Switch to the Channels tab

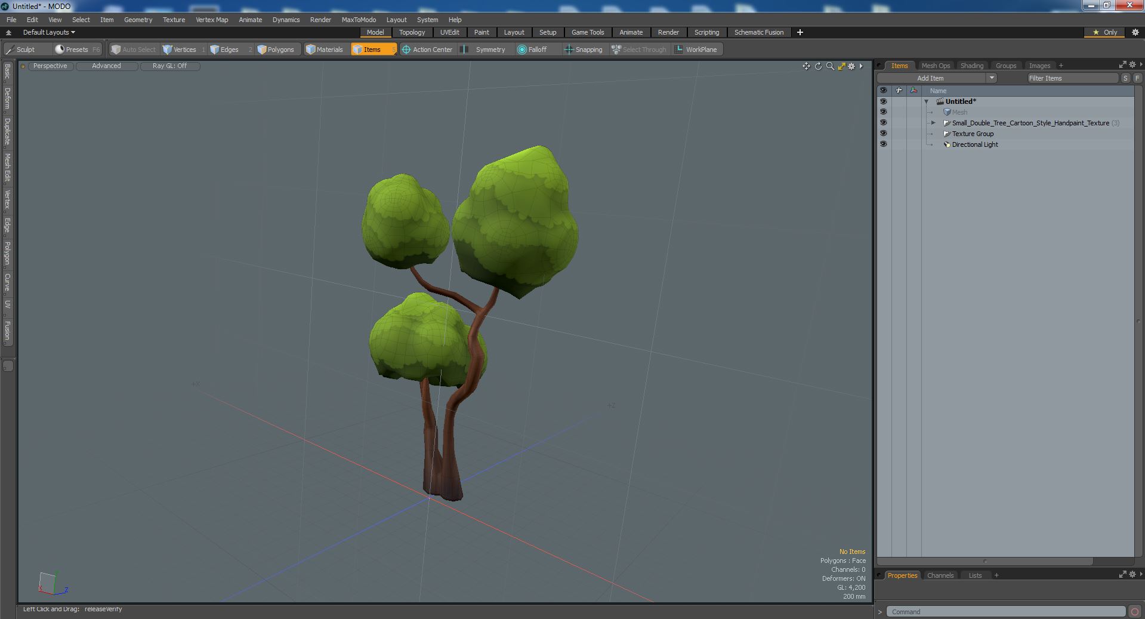940,575
